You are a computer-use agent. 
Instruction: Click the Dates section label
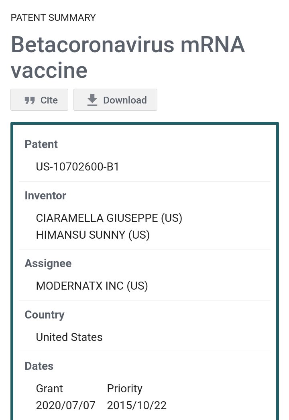tap(39, 366)
